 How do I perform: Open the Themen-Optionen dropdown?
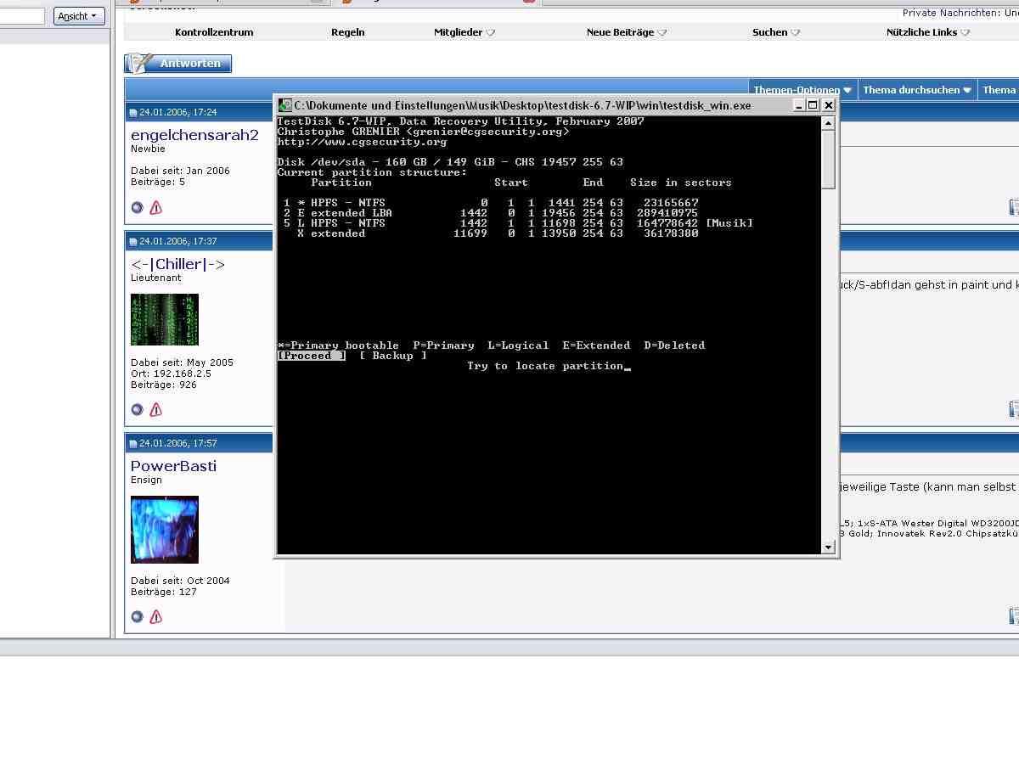(x=802, y=90)
